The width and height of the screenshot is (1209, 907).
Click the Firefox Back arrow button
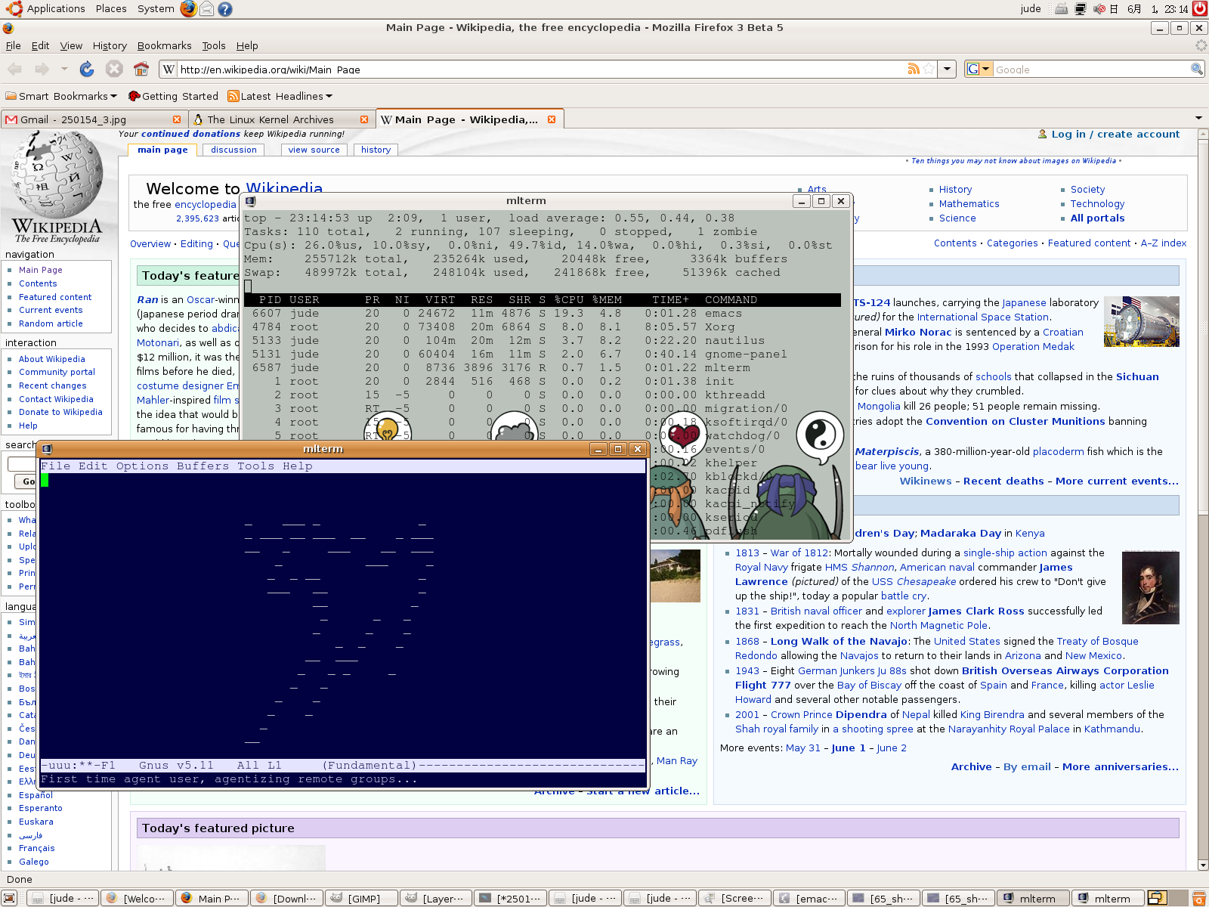14,69
